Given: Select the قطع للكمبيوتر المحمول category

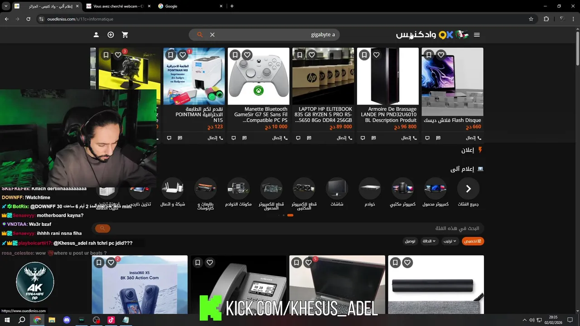Looking at the screenshot, I should (x=271, y=195).
